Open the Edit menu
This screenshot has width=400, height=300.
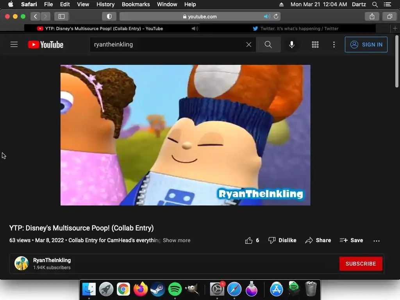65,4
